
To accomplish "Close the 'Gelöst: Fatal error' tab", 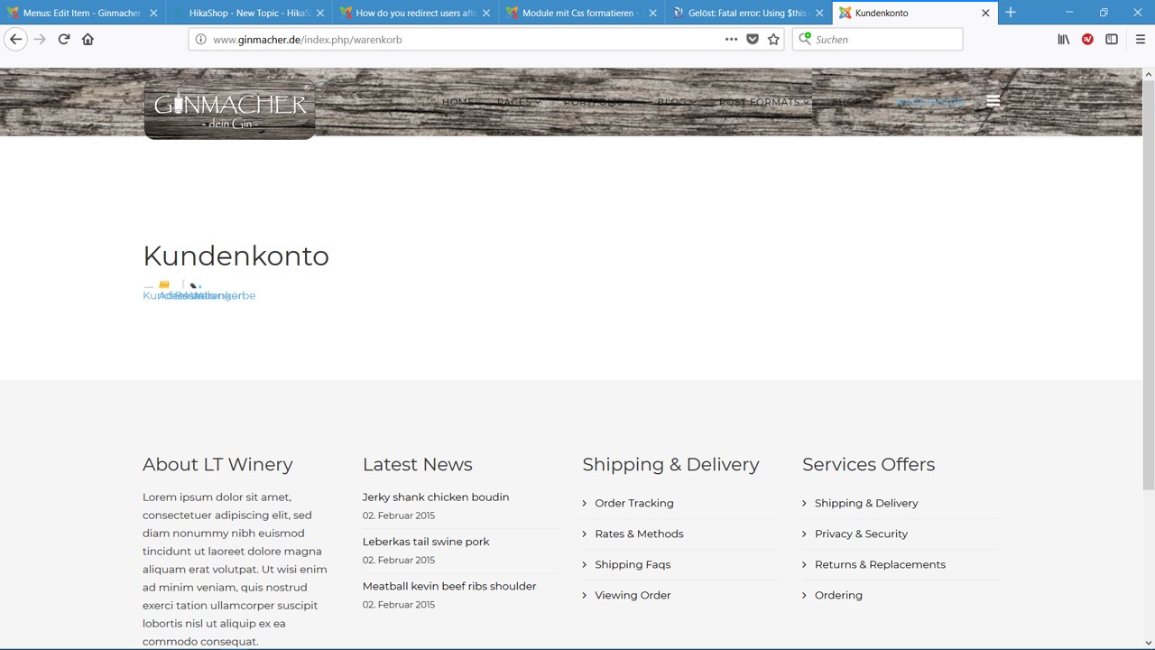I will coord(819,14).
